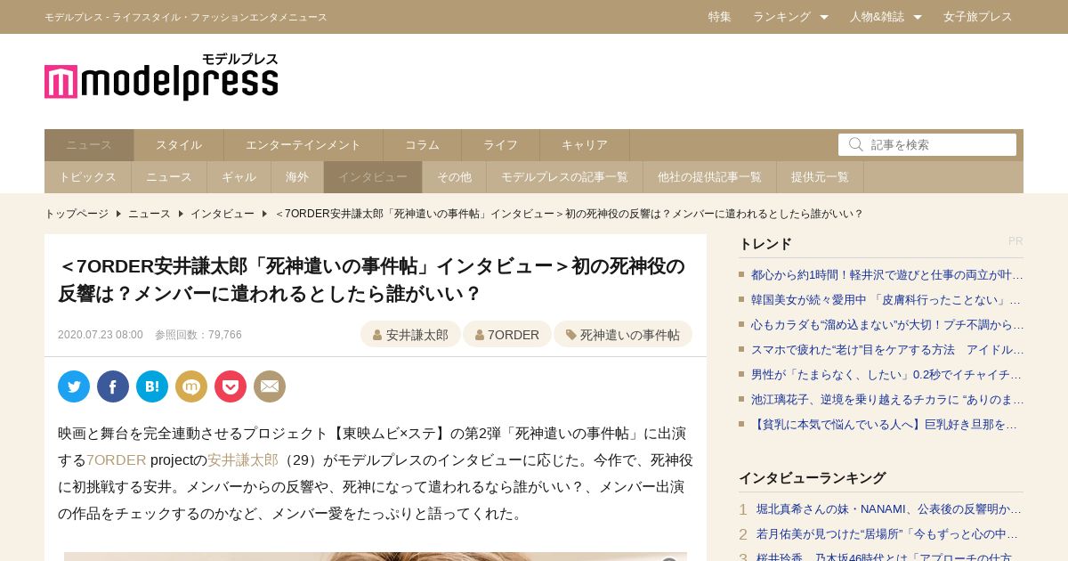This screenshot has width=1068, height=561.
Task: Open trend item 池江璃花子、逆境を乗り越える
Action: (x=886, y=400)
